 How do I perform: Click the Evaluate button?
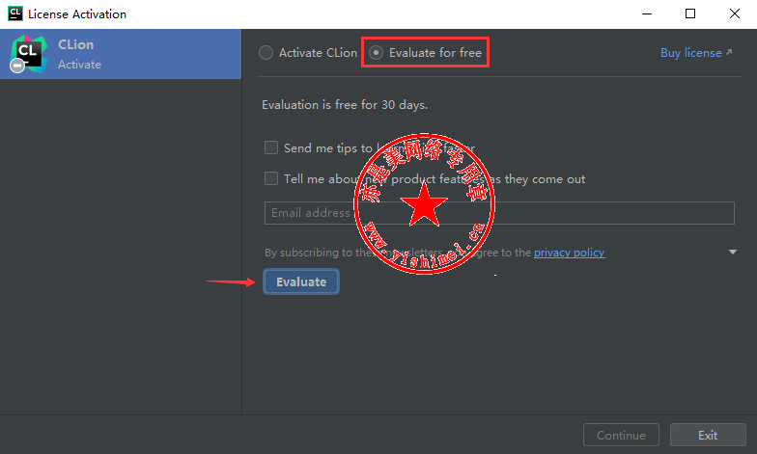point(301,281)
